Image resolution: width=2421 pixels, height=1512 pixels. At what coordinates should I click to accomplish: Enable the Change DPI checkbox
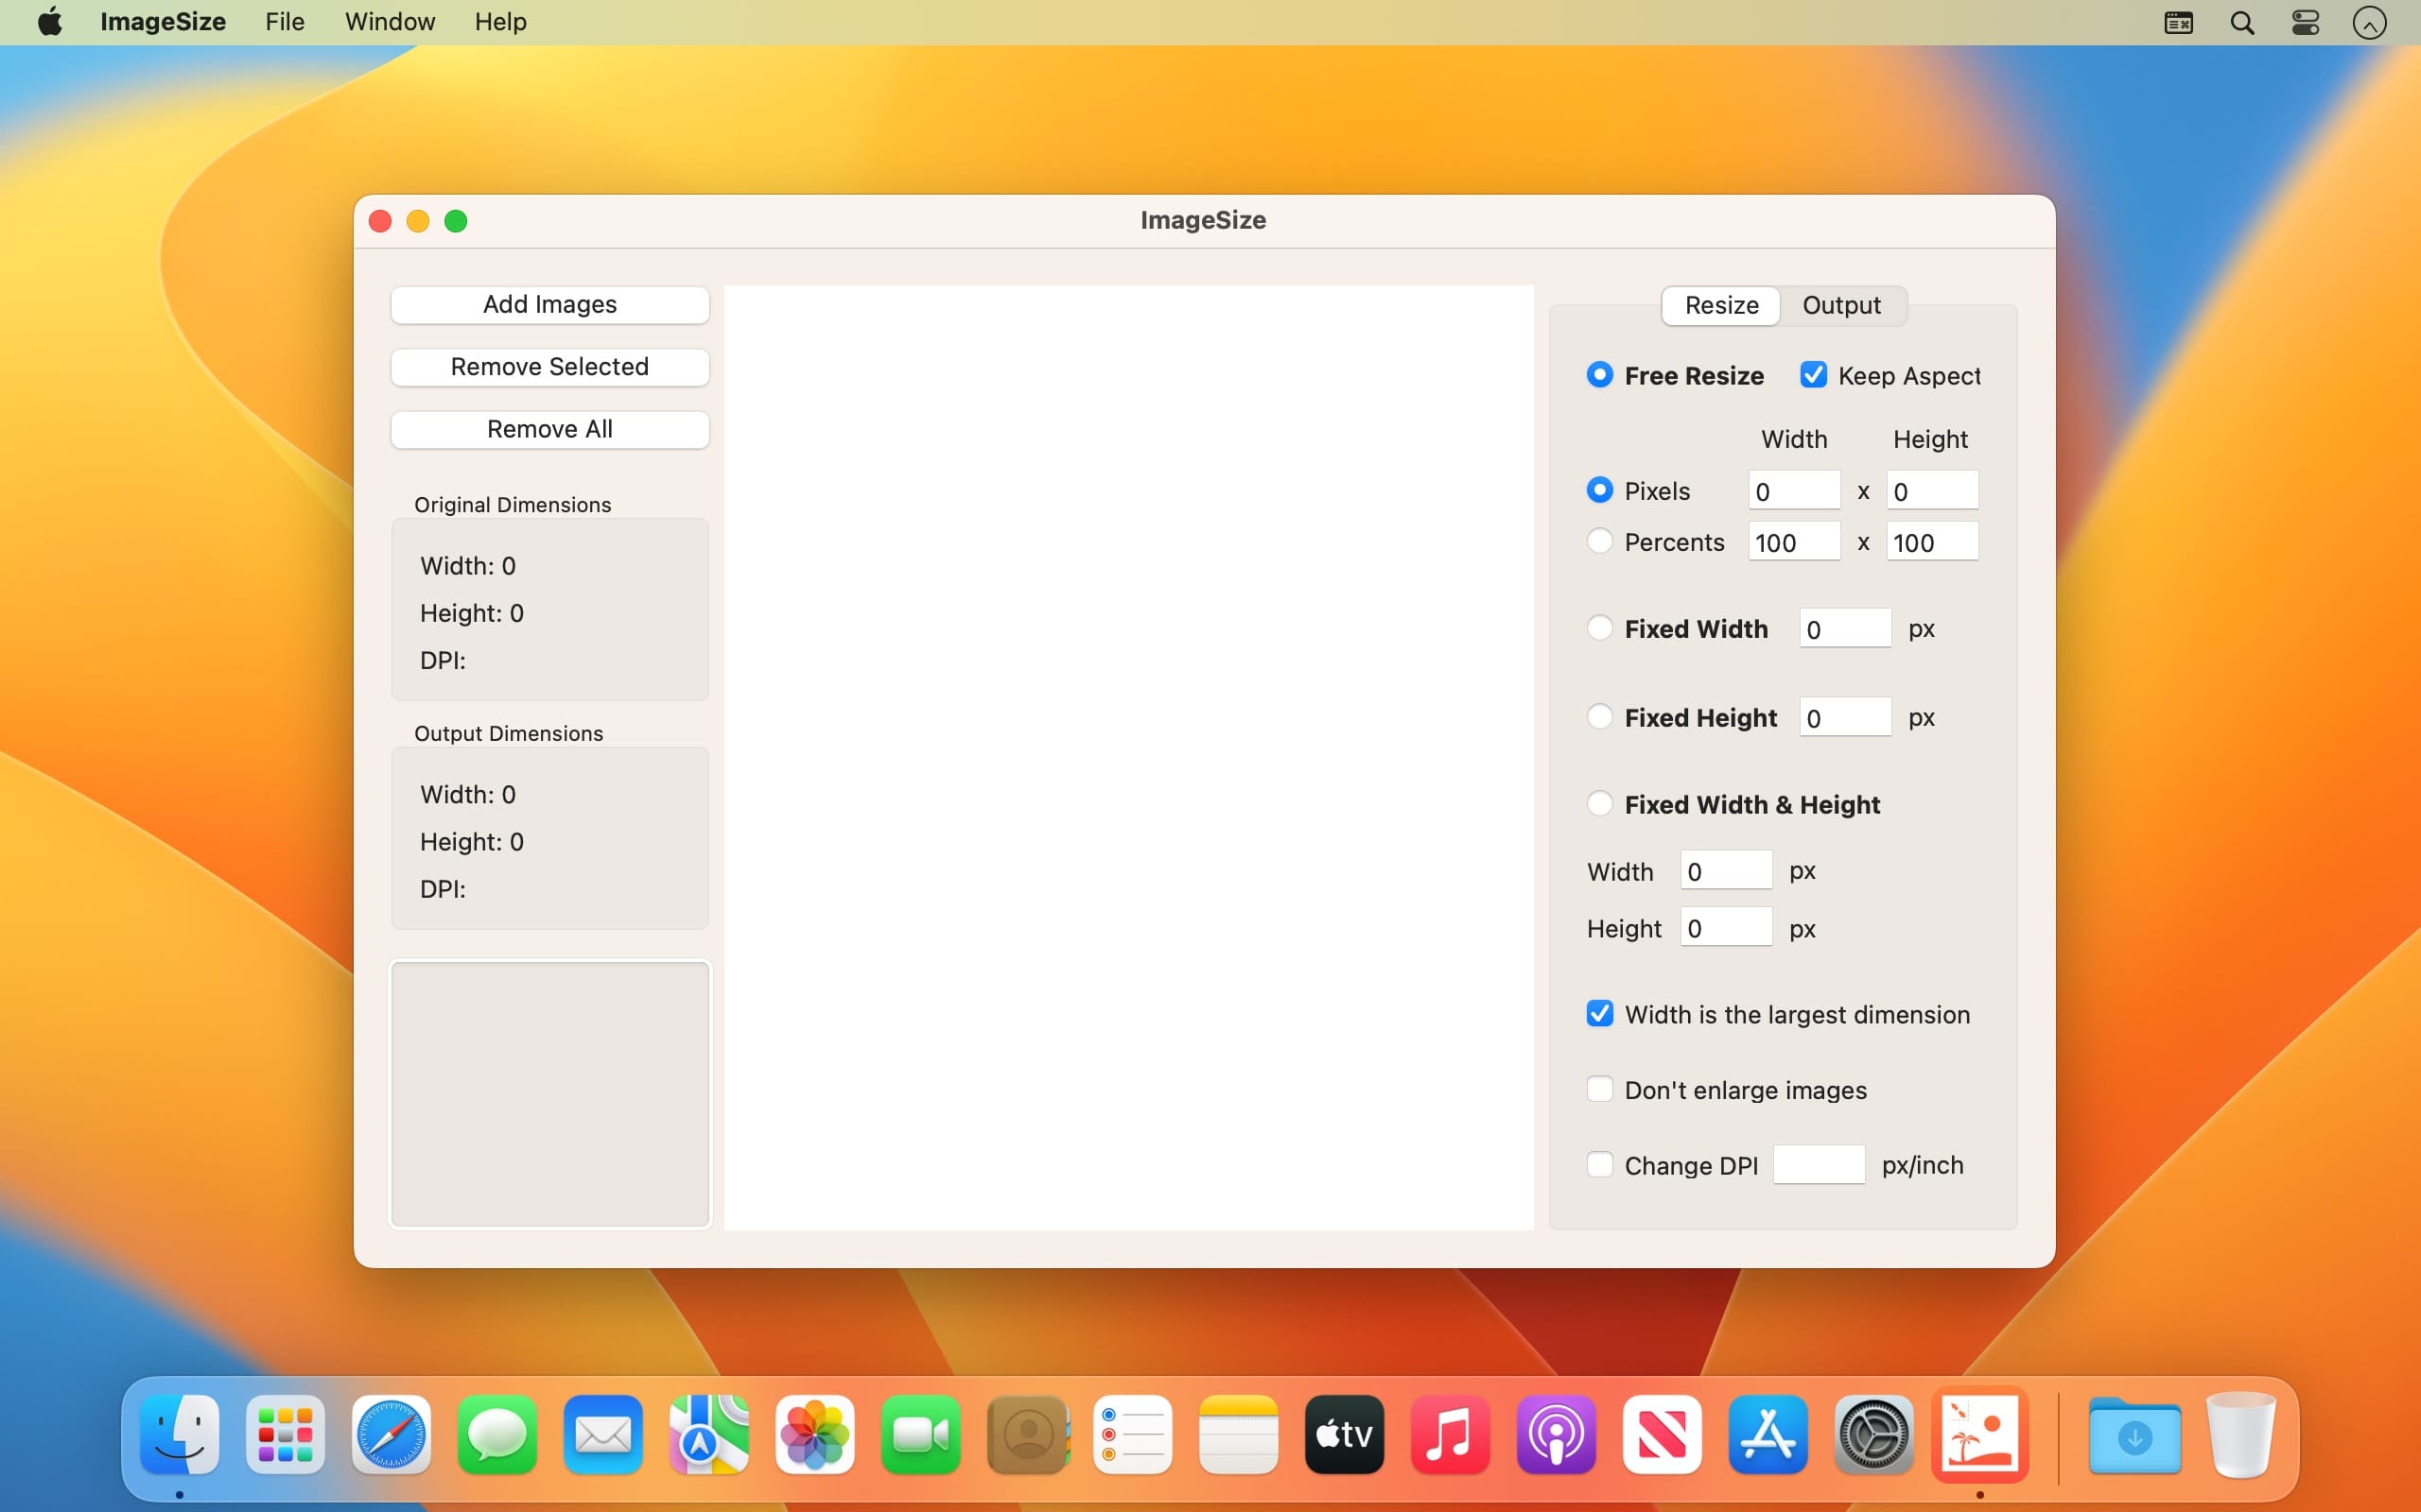(1600, 1165)
